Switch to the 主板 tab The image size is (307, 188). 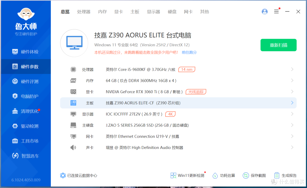pyautogui.click(x=135, y=12)
